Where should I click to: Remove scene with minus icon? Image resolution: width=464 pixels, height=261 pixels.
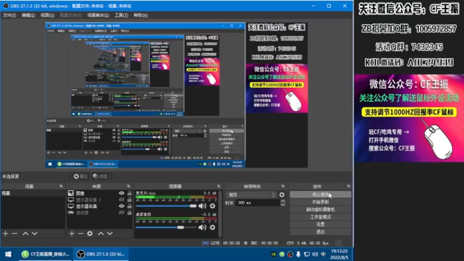click(14, 234)
